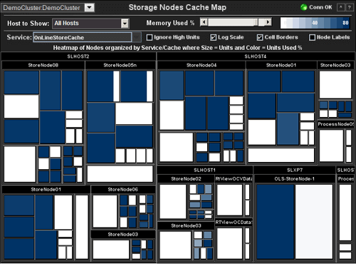Enable the Node Labels checkbox

pos(312,37)
